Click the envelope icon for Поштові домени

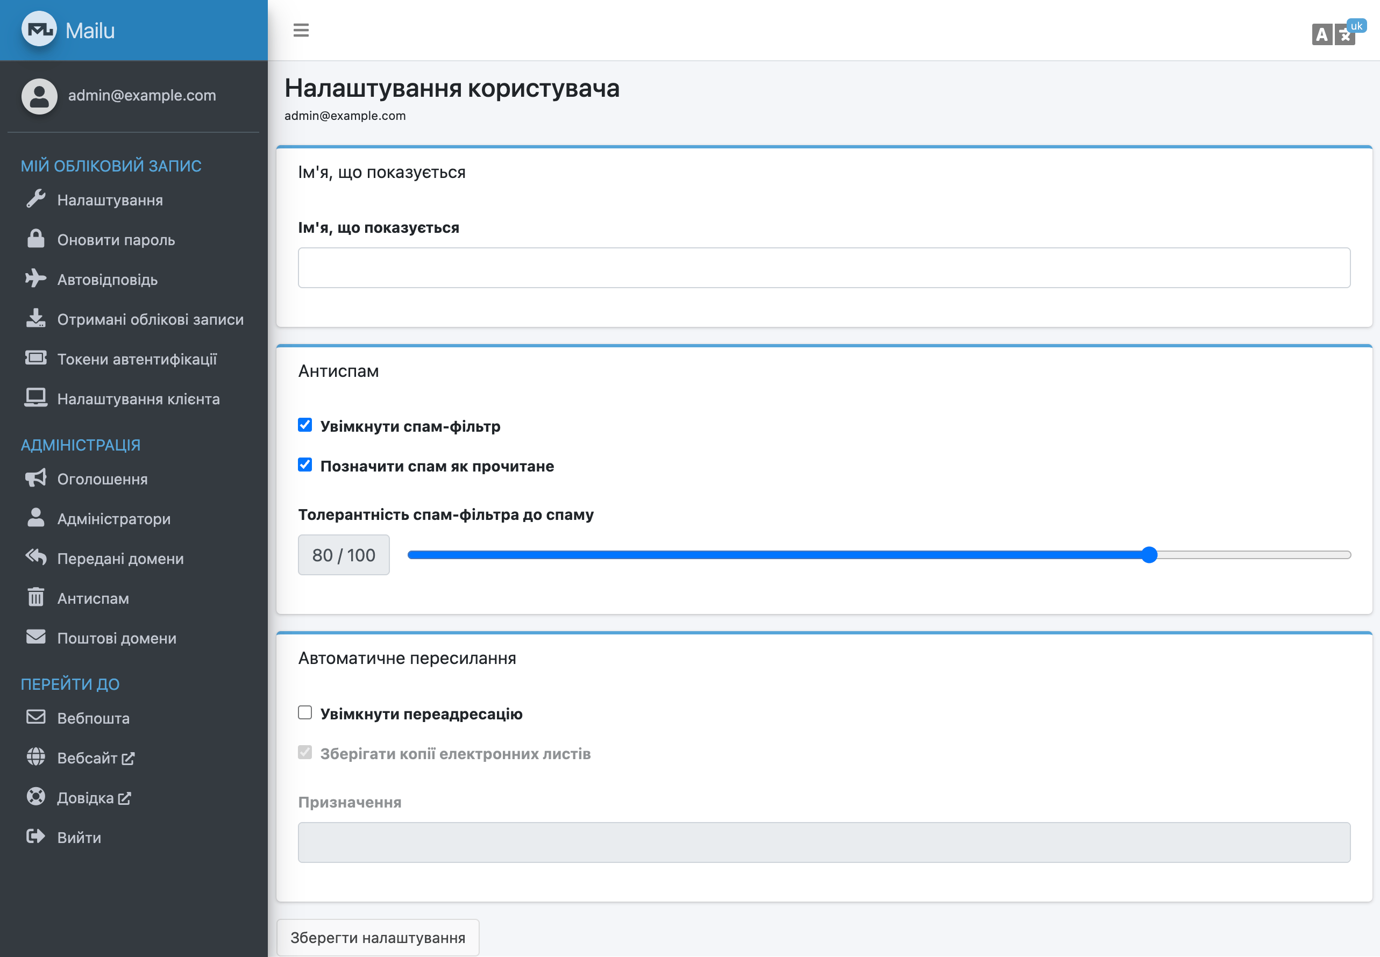tap(36, 637)
